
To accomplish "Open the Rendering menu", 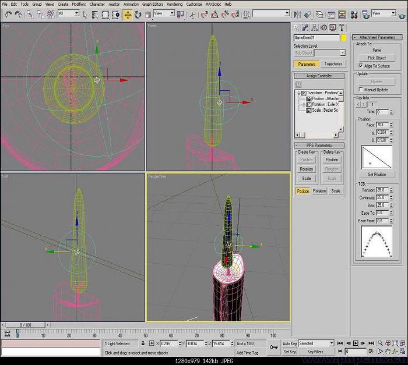I will tap(174, 5).
